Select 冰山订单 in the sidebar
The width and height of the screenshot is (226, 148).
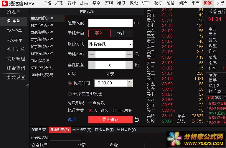click(16, 49)
